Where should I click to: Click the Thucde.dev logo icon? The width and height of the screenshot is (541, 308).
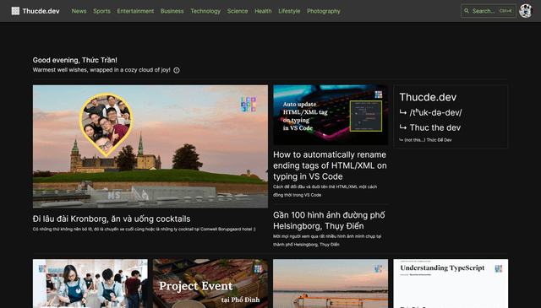(15, 11)
